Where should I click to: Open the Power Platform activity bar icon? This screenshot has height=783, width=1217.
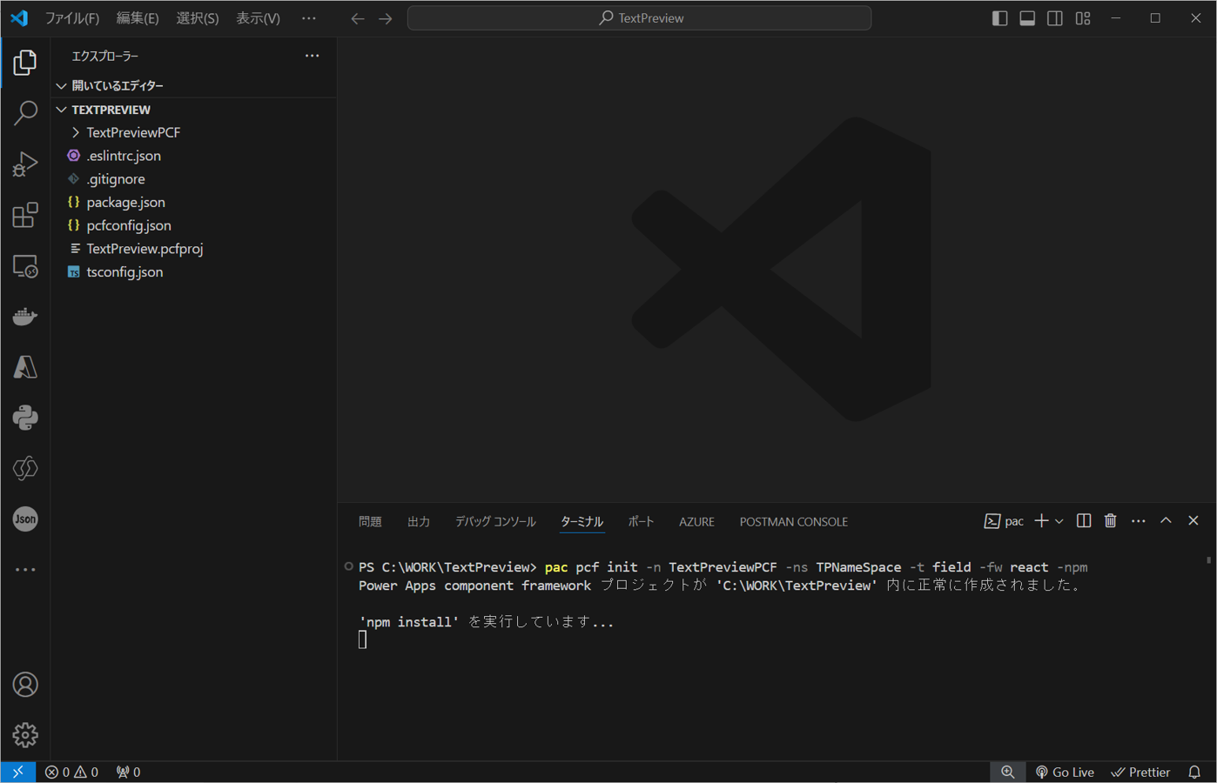(25, 468)
